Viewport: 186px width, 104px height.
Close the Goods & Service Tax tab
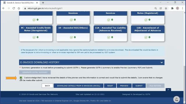[37, 3]
